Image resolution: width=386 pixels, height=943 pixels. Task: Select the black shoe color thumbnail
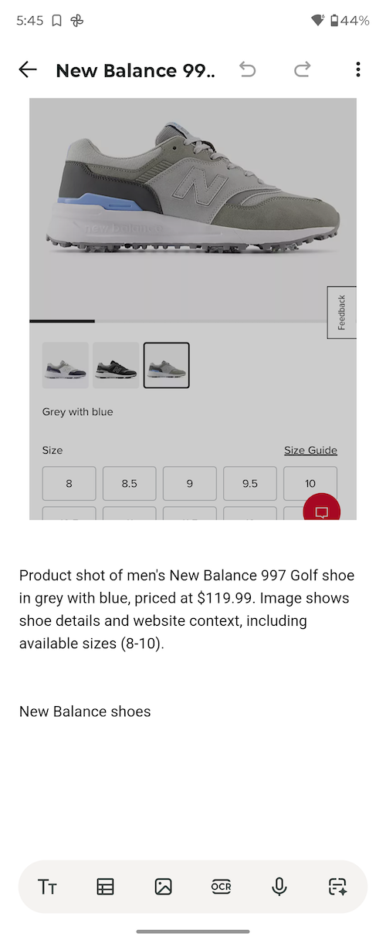116,365
